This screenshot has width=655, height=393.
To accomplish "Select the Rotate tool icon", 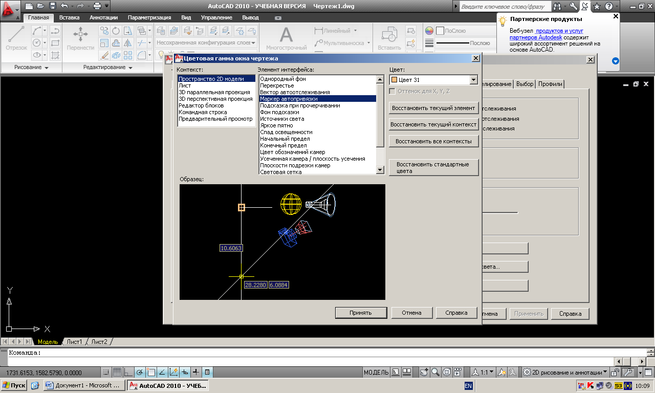I will click(116, 31).
